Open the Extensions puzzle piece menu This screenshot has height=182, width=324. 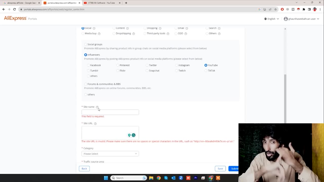[x=304, y=9]
